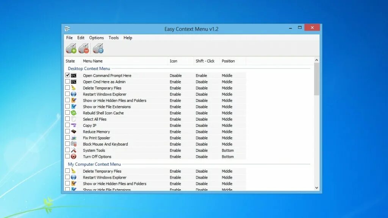Click Bottom position value for System Tools
The height and width of the screenshot is (218, 388).
point(228,151)
